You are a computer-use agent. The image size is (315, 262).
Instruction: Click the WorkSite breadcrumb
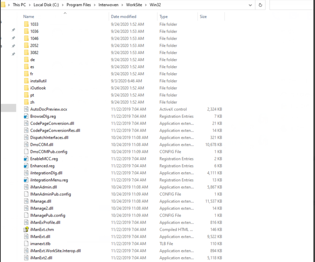(134, 5)
